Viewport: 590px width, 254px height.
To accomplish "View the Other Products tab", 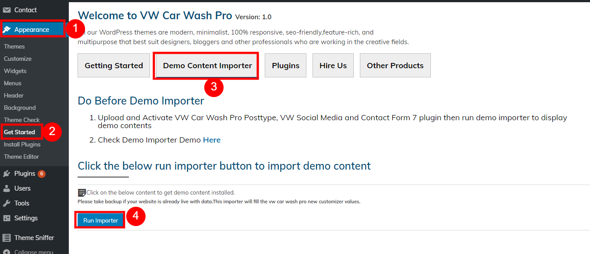I will point(395,66).
